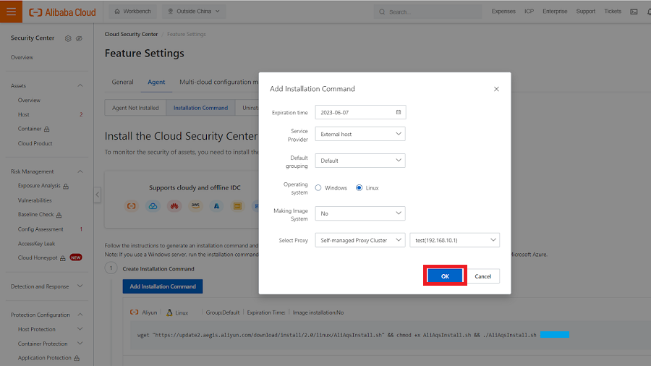
Task: Click the eye-slash icon next to Security Center
Action: (x=79, y=38)
